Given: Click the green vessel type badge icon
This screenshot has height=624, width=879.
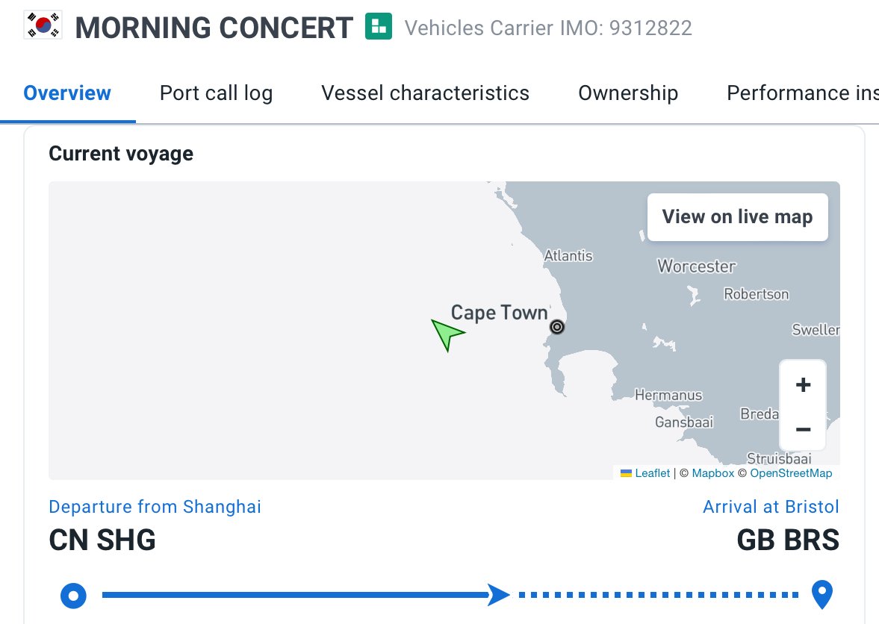Looking at the screenshot, I should pos(379,27).
